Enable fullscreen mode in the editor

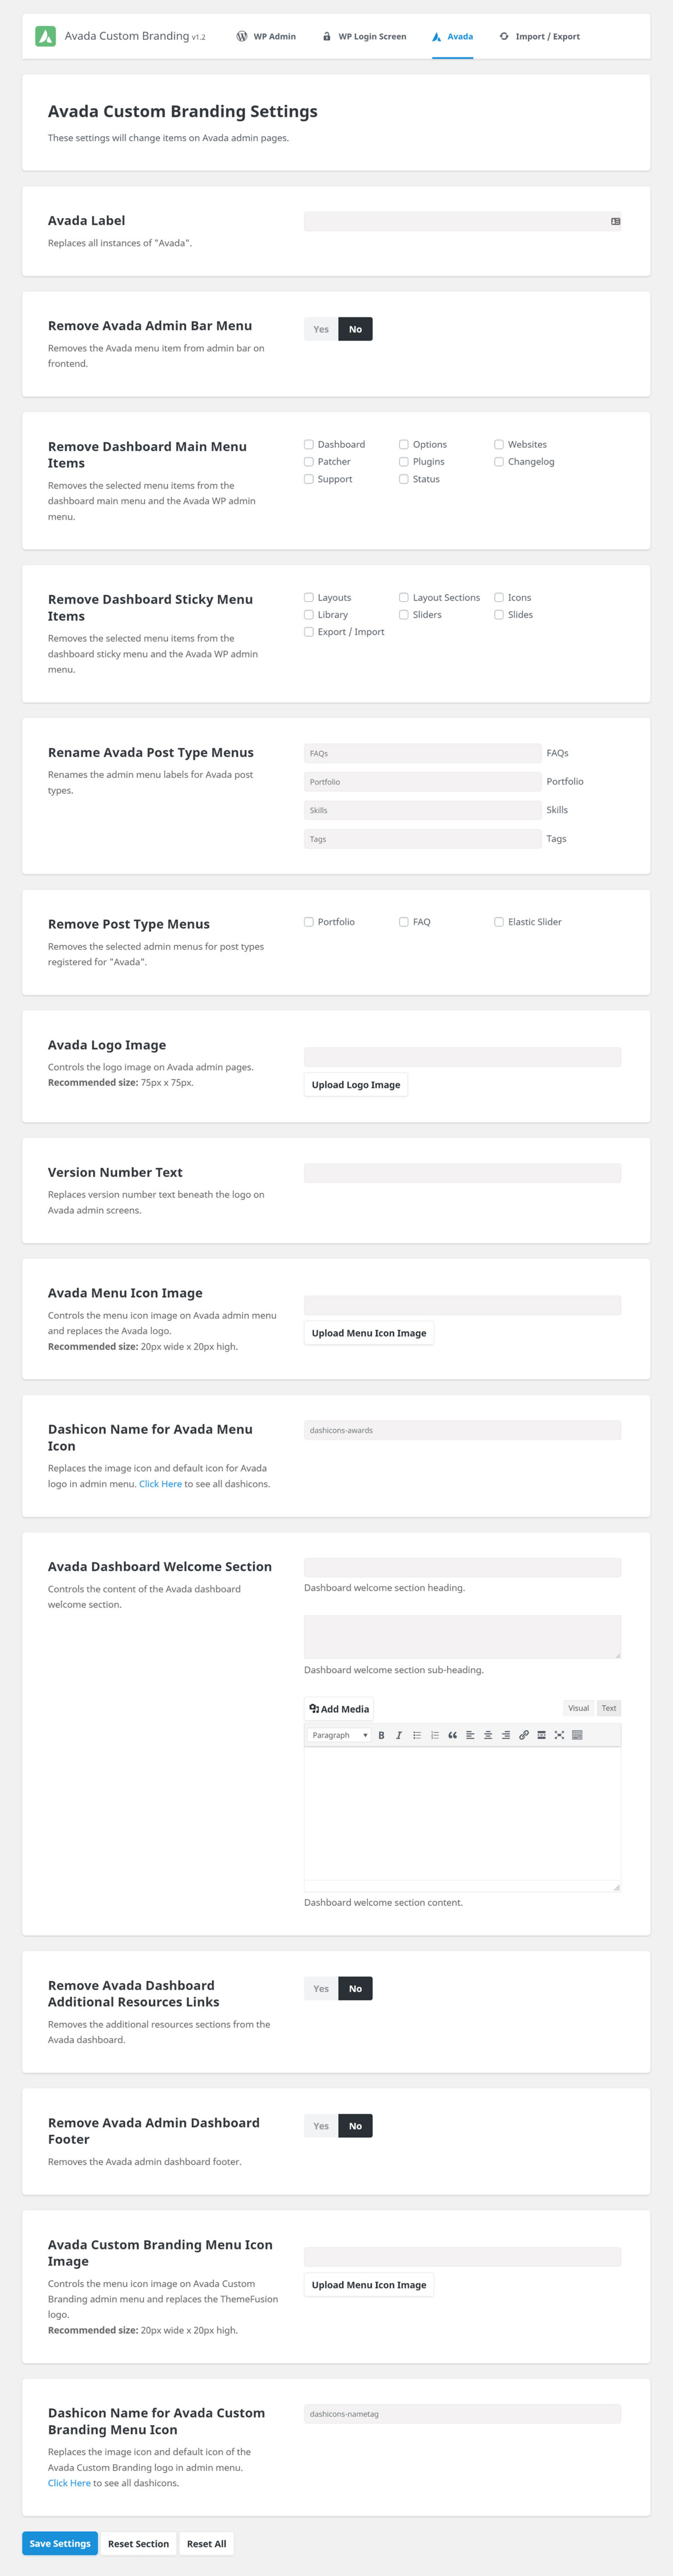point(559,1735)
